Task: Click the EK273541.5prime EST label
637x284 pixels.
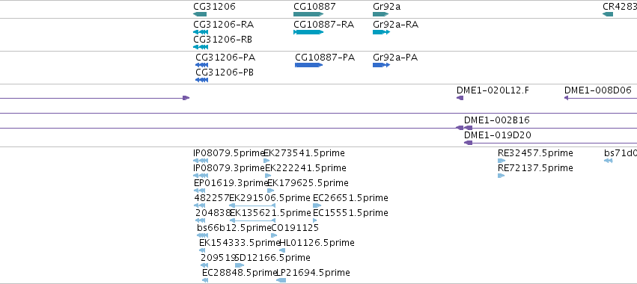Action: [x=305, y=153]
